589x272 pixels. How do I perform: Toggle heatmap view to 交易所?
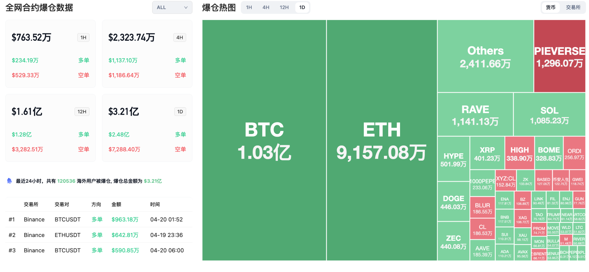(x=573, y=7)
